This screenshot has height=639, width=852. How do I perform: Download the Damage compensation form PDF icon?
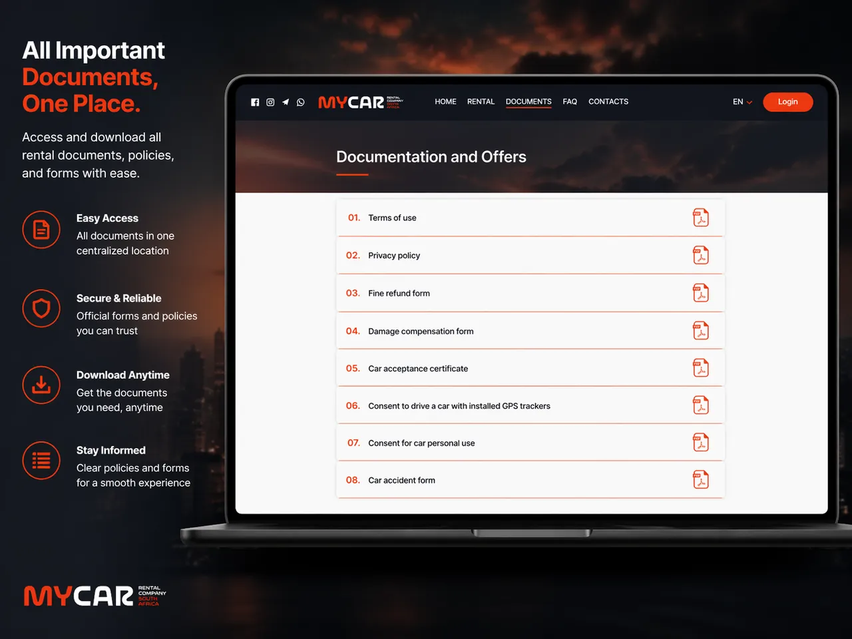[701, 331]
